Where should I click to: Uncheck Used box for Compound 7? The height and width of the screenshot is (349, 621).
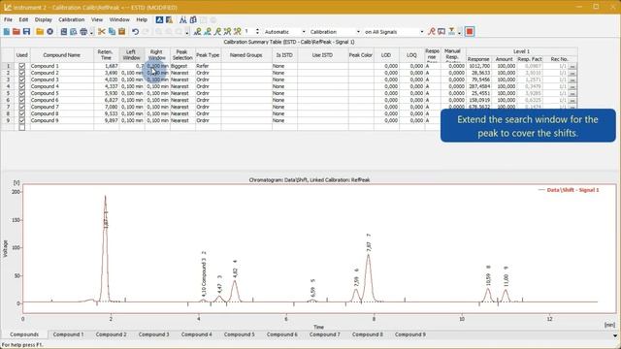pos(21,107)
